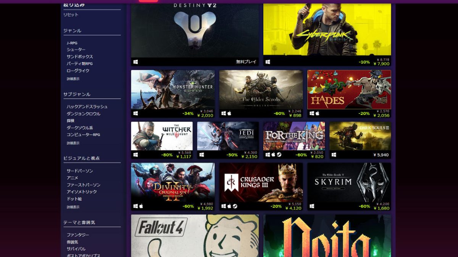Click the SteamOS icon on For The King card

coord(279,155)
